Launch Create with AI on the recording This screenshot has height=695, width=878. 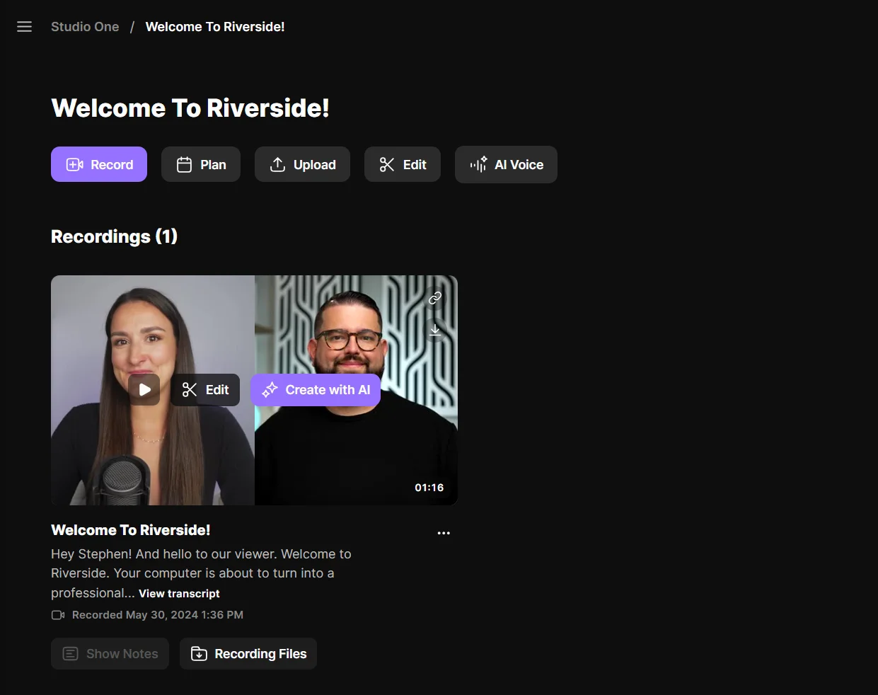click(316, 390)
